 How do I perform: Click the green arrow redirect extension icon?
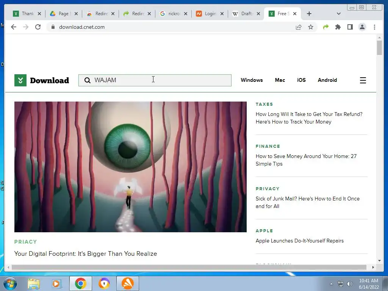coord(326,27)
